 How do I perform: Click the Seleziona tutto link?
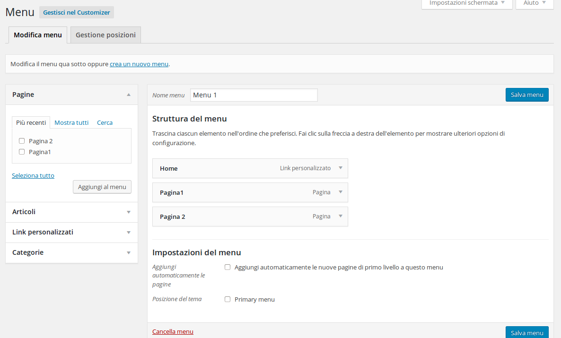tap(33, 175)
